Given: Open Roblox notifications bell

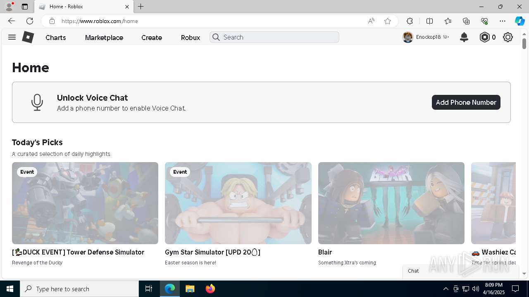Looking at the screenshot, I should pos(464,37).
